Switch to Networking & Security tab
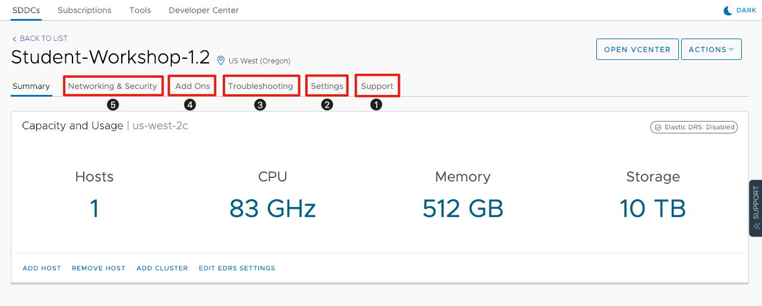The image size is (762, 306). [x=113, y=86]
